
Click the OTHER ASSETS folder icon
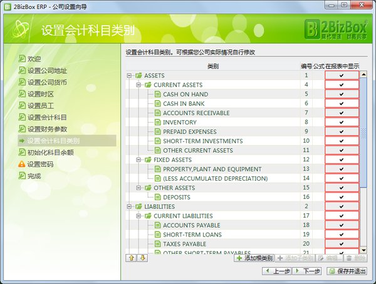[148, 188]
